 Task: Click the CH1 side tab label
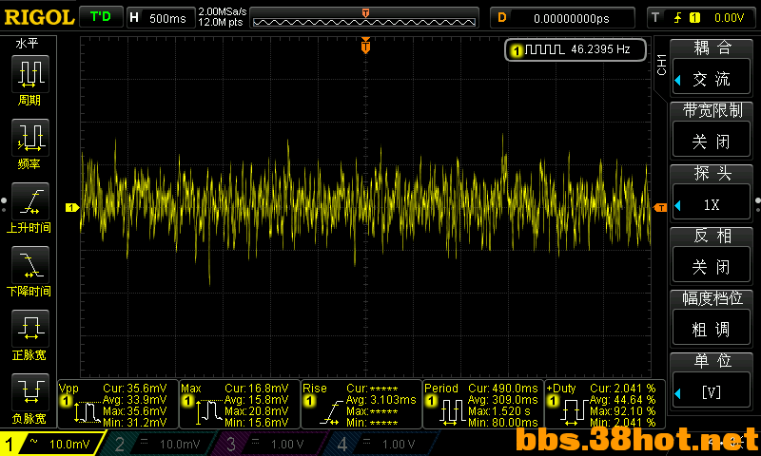[661, 65]
